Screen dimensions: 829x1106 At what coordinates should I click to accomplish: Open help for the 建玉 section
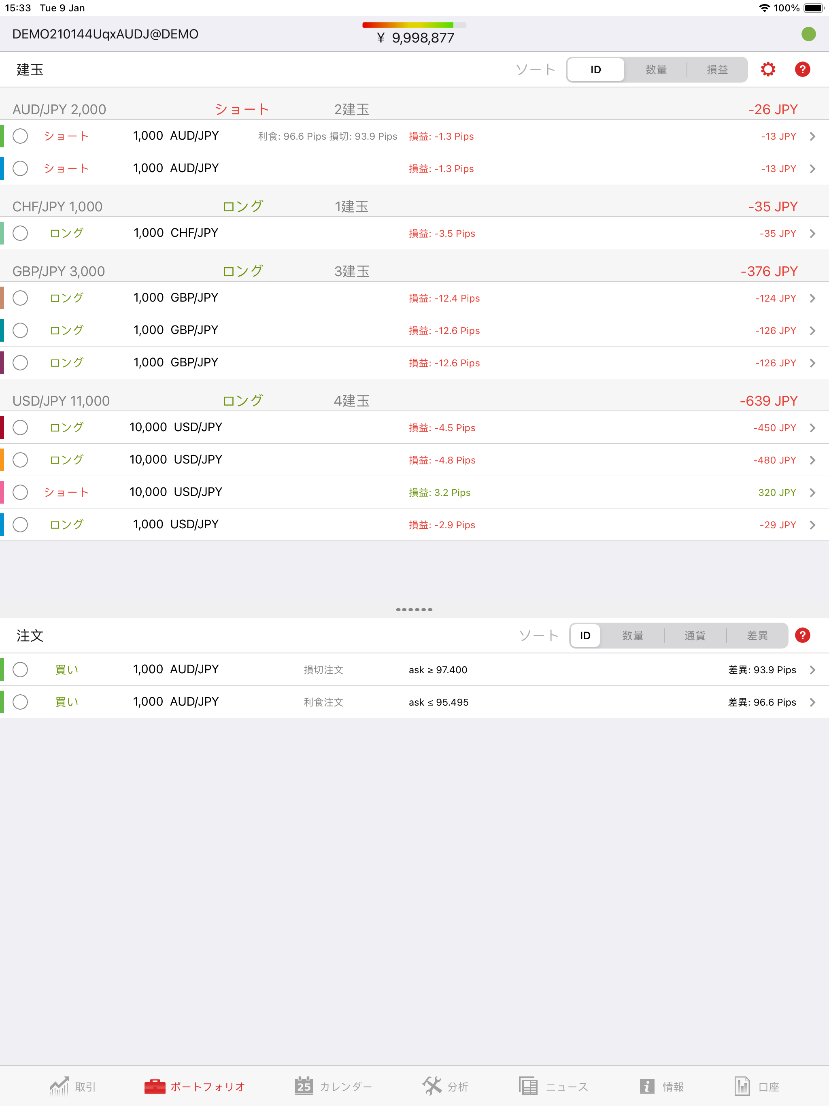(803, 69)
